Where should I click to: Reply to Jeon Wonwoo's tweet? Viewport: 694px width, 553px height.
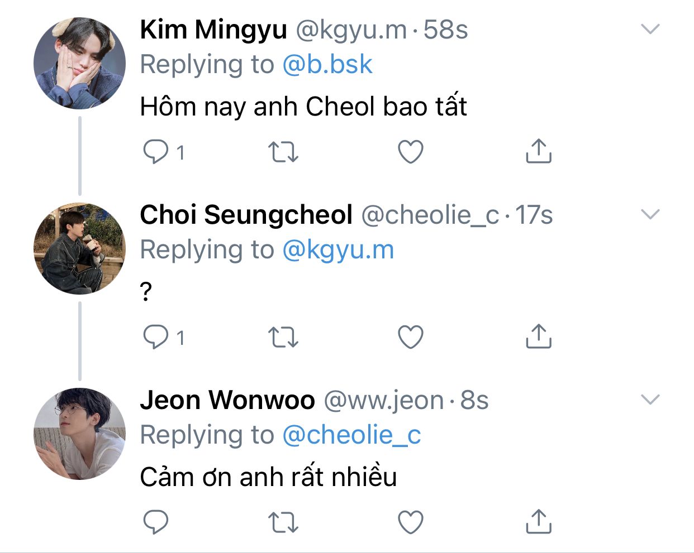coord(156,522)
